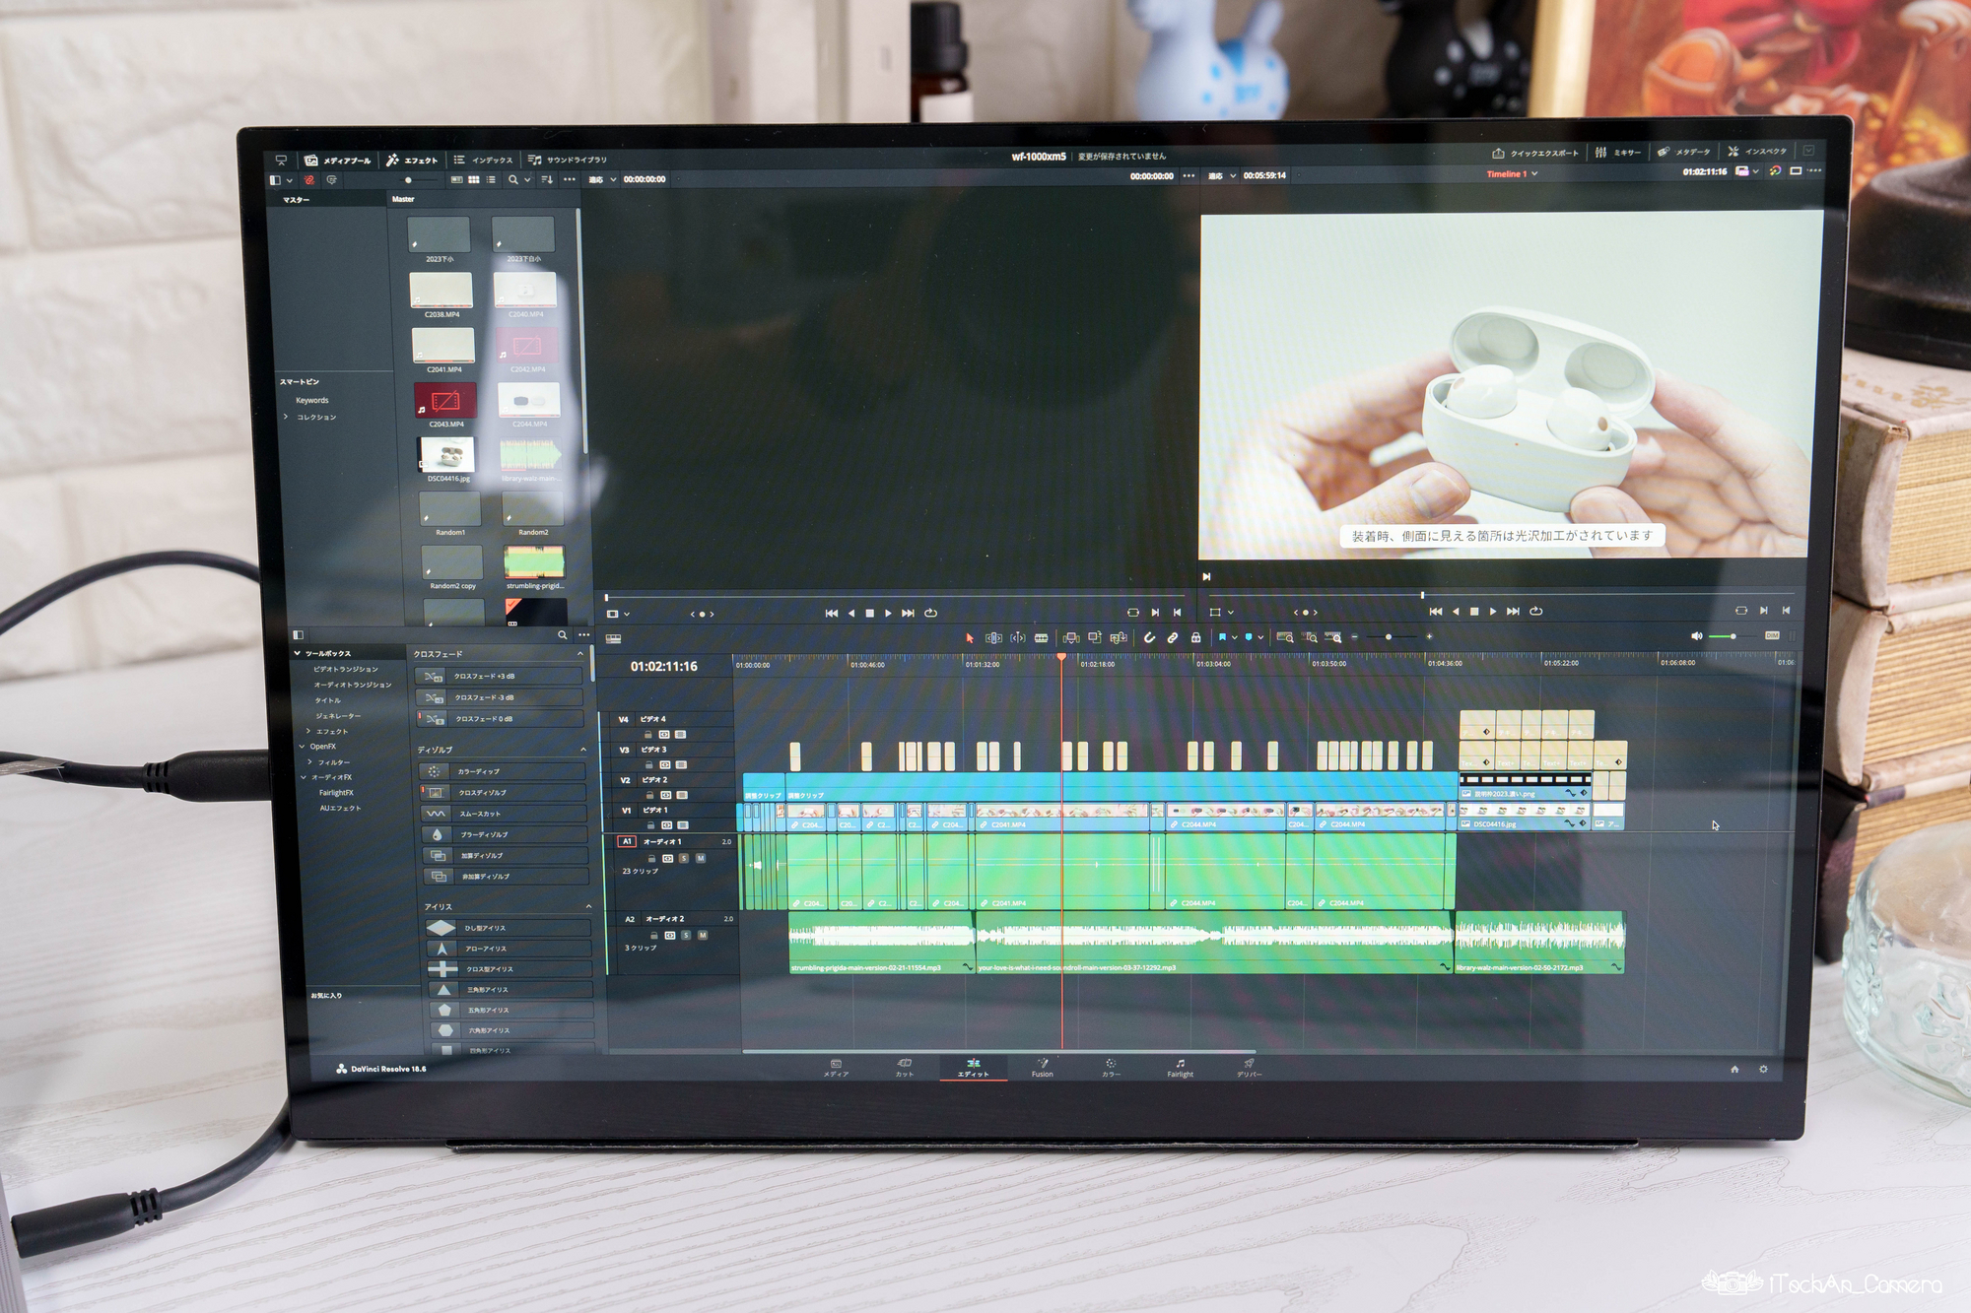Click the Replace Clip icon
The width and height of the screenshot is (1971, 1313).
[1119, 638]
